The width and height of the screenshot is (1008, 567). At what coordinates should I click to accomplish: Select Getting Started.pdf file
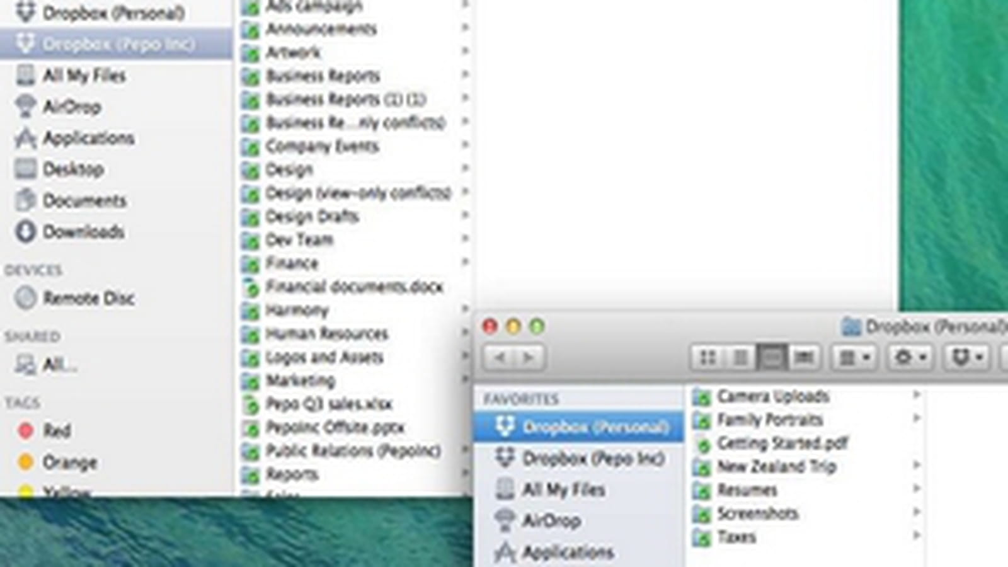(x=771, y=443)
